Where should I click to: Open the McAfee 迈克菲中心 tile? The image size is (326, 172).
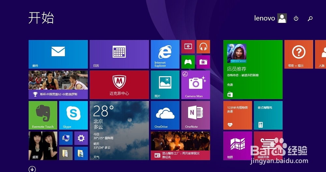tap(119, 85)
